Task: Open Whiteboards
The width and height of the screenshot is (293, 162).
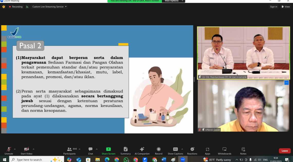Action: pos(224,151)
